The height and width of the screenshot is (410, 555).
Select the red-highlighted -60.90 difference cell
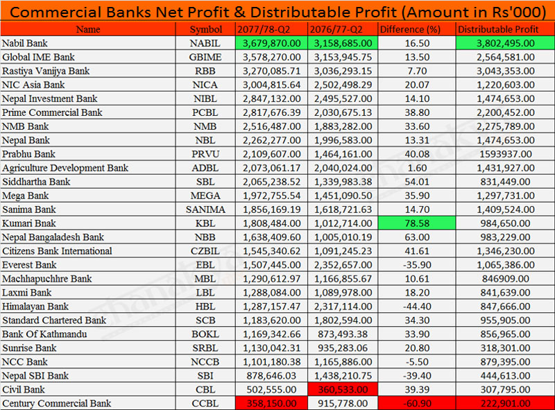coord(416,403)
